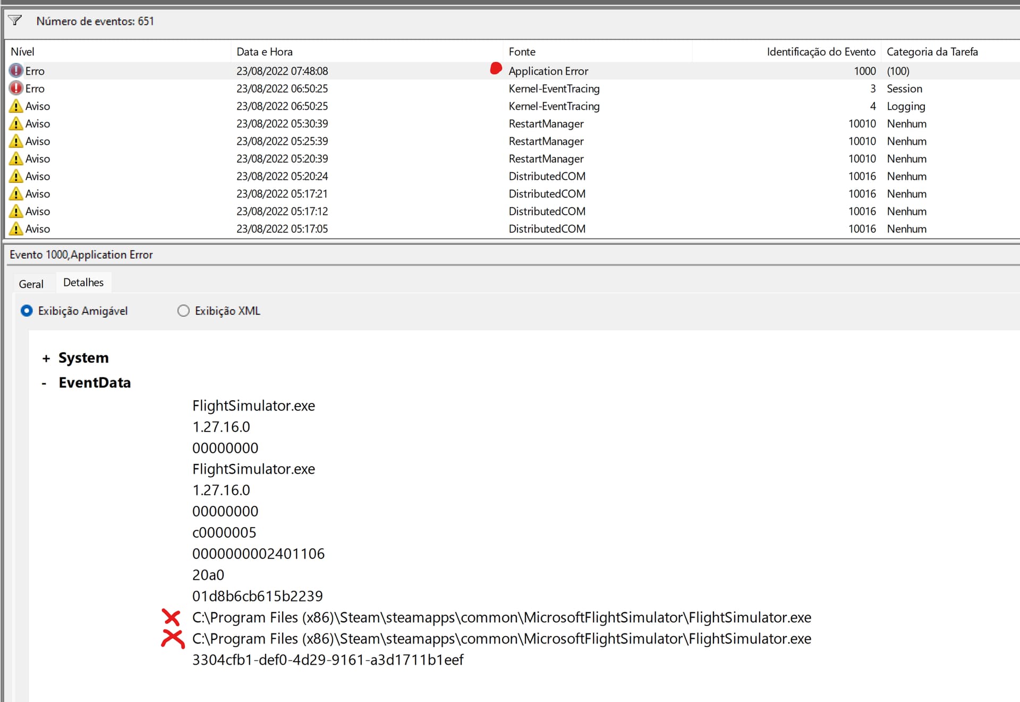Screen dimensions: 1020x702
Task: Sort by Identificação do Evento column
Action: (x=787, y=52)
